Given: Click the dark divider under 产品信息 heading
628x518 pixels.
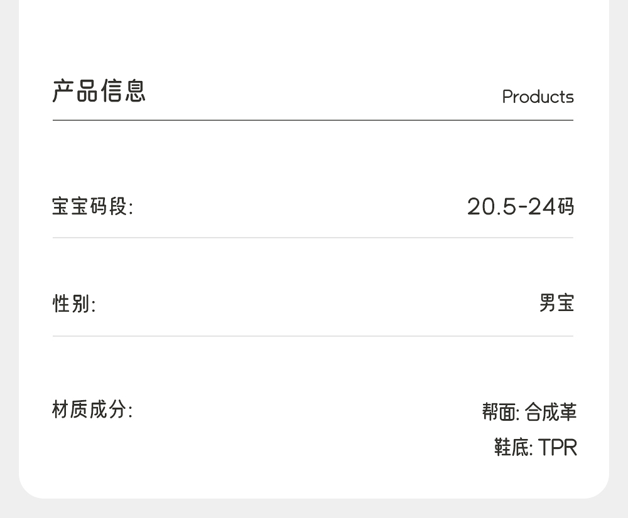Looking at the screenshot, I should (313, 120).
